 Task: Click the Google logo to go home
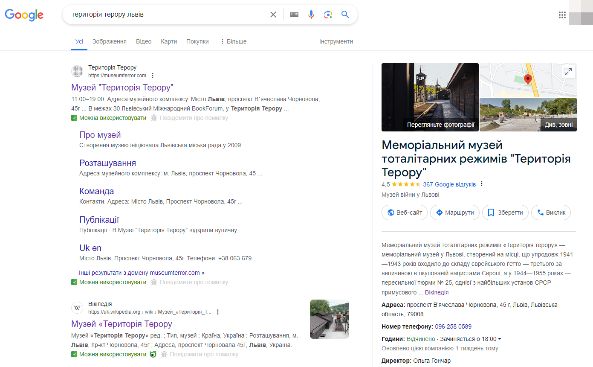pyautogui.click(x=24, y=15)
